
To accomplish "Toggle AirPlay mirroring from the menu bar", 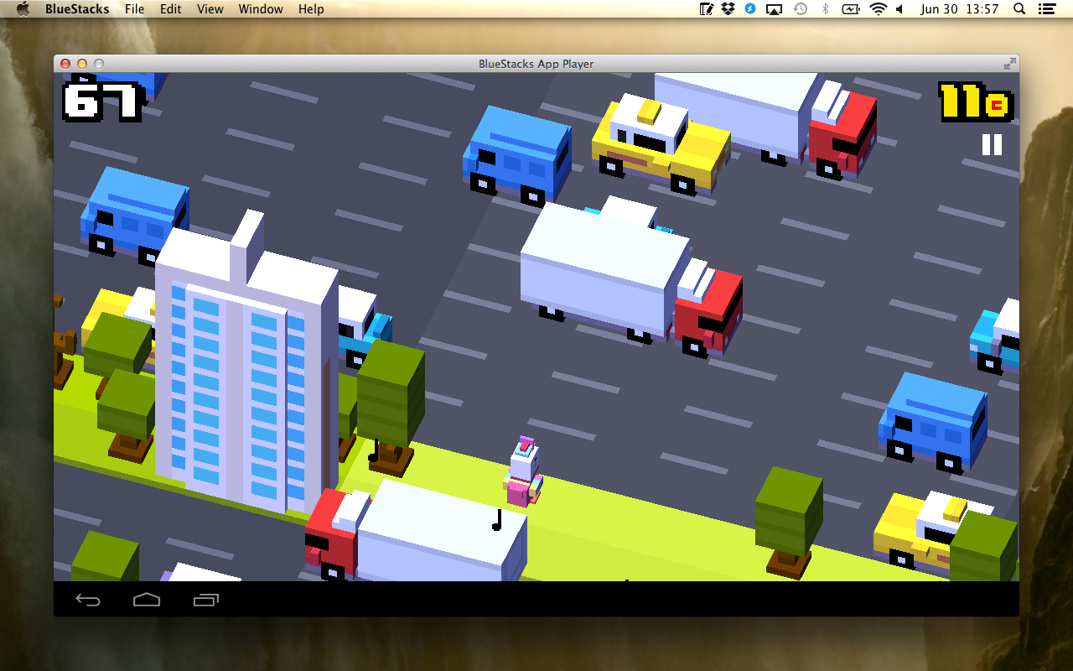I will (x=773, y=9).
